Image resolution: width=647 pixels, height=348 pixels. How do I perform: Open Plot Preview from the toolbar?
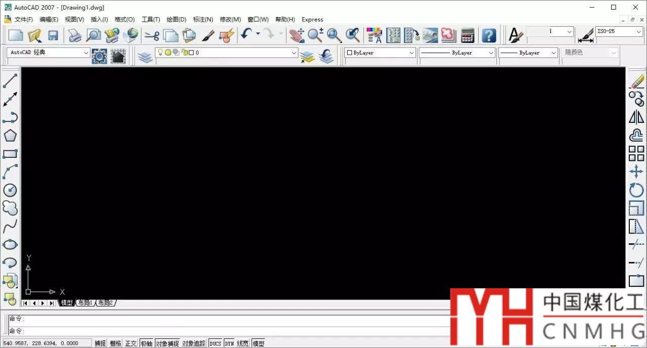94,35
